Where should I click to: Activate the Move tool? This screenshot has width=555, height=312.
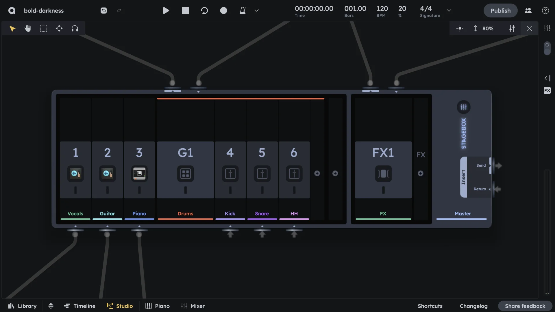(x=59, y=28)
